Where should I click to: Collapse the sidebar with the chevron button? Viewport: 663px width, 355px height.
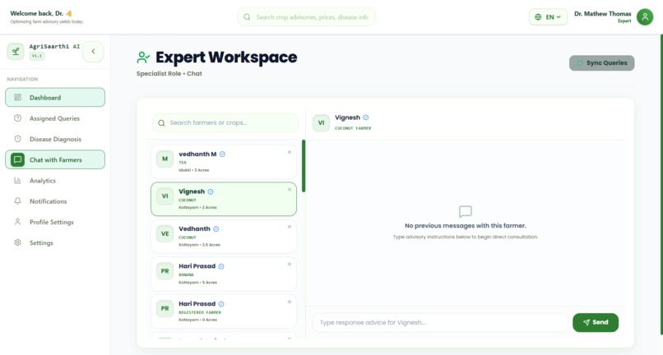[93, 52]
